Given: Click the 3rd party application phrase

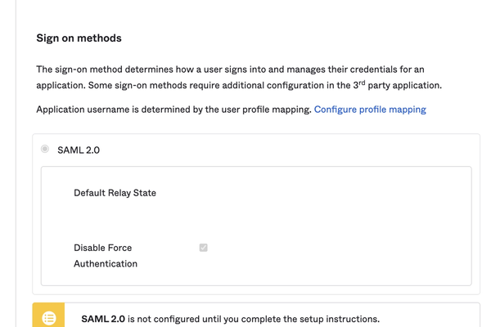Looking at the screenshot, I should tap(399, 85).
